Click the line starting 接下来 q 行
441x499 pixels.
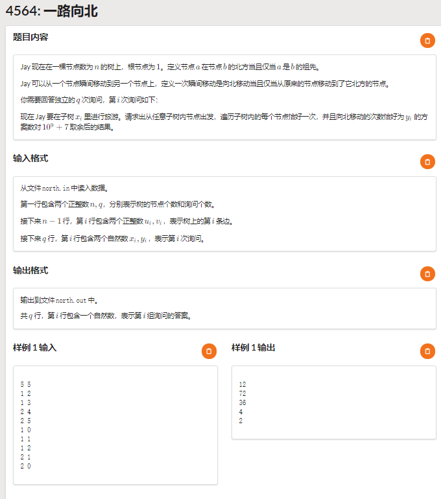point(113,238)
